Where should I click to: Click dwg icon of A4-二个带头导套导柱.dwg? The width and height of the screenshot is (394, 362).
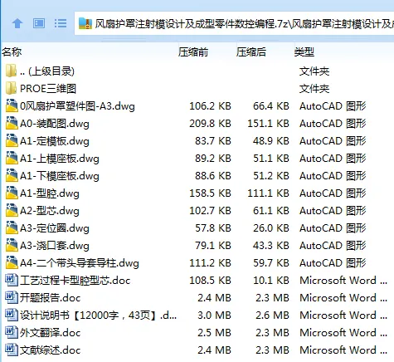tap(12, 263)
